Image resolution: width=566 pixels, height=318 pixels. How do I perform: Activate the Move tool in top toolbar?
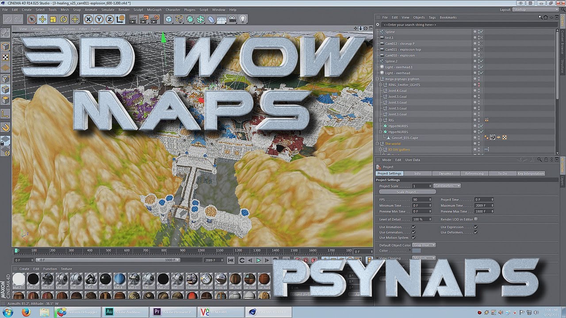point(42,19)
